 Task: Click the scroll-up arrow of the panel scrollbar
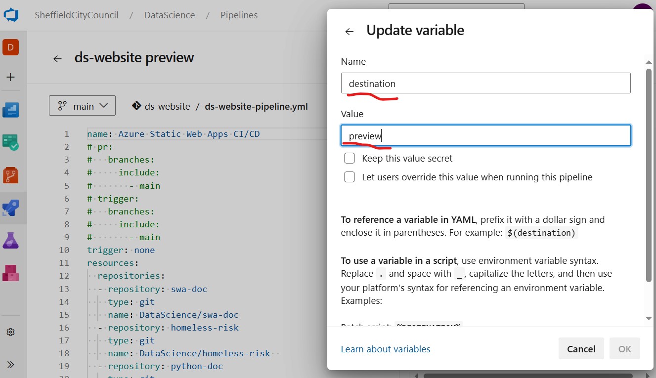coord(649,62)
